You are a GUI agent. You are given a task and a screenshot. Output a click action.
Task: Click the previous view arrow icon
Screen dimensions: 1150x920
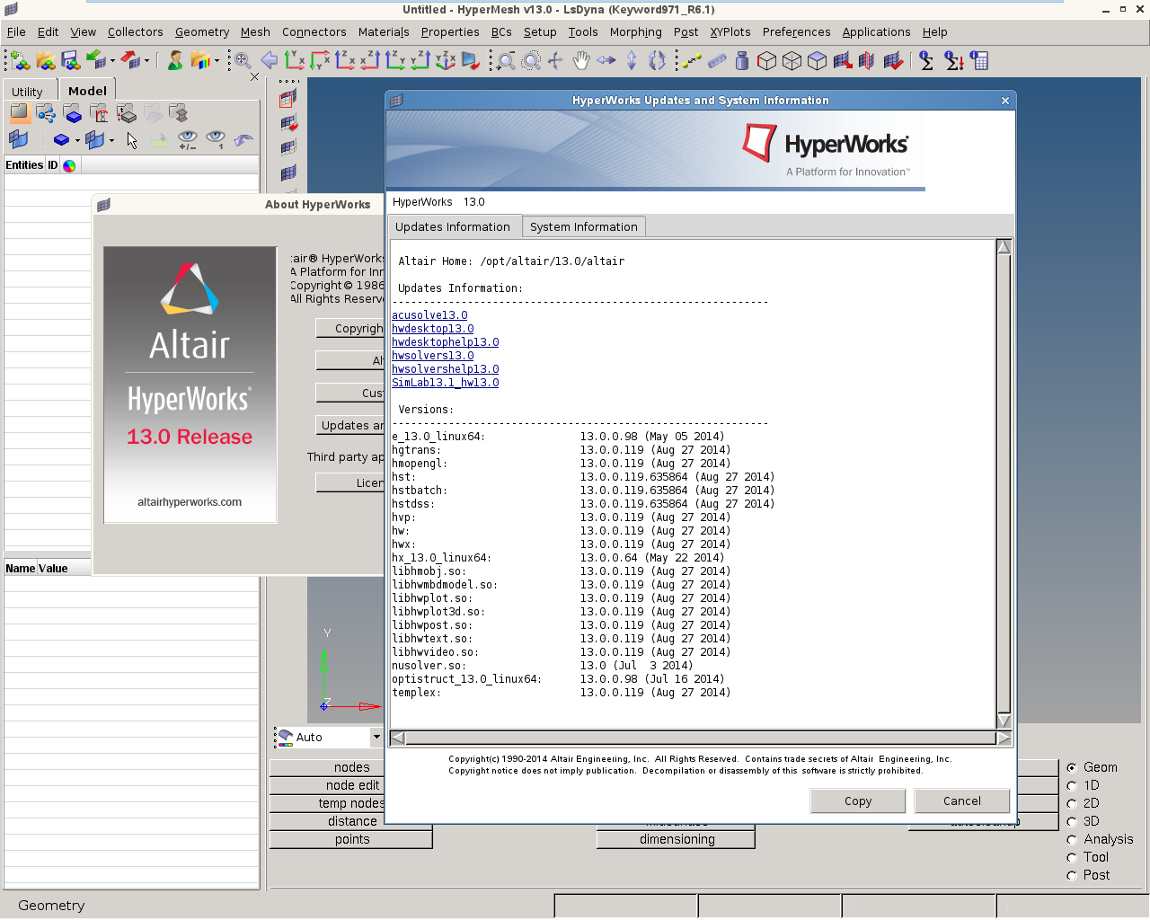point(269,61)
